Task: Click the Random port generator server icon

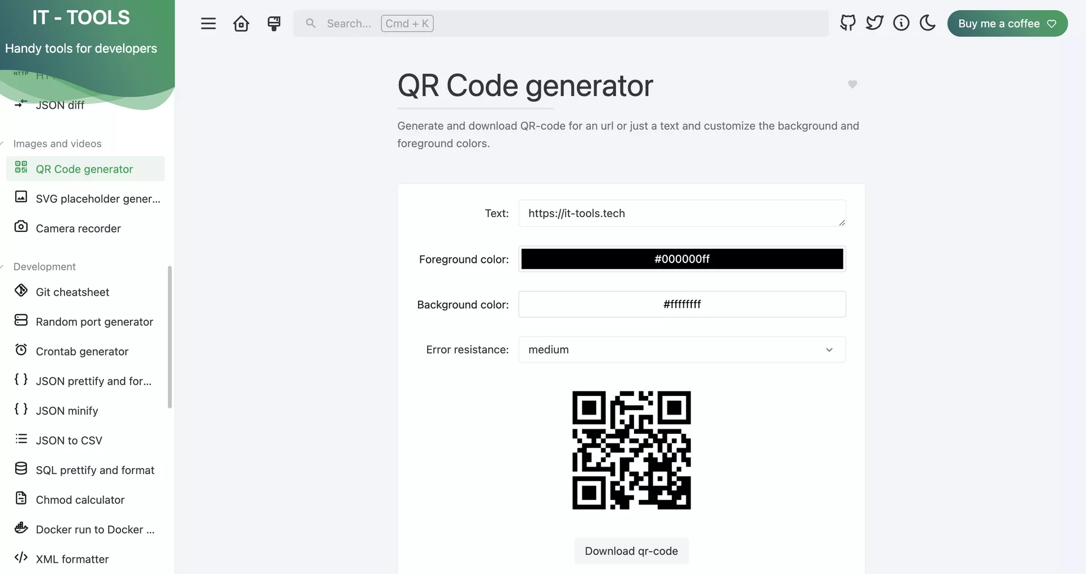Action: [21, 320]
